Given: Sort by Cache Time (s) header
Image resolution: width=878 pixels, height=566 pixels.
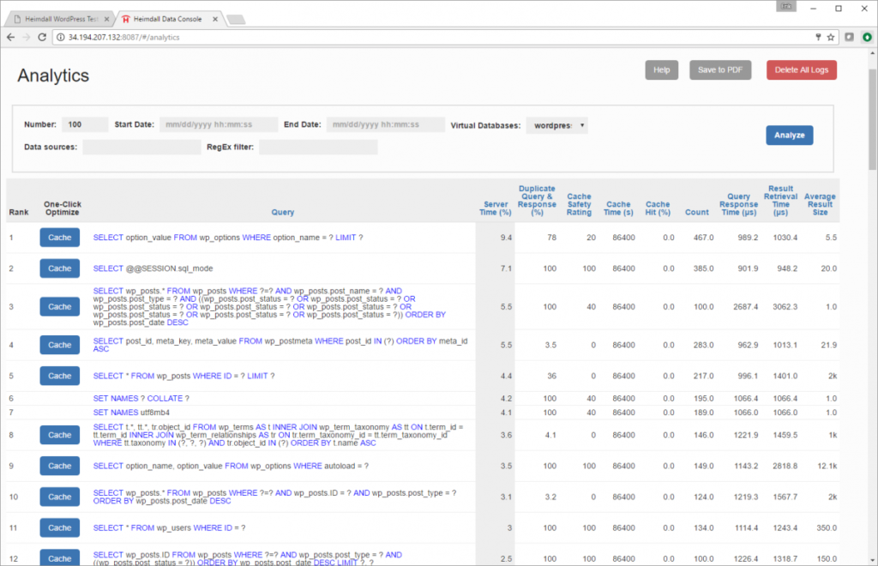Looking at the screenshot, I should coord(618,208).
